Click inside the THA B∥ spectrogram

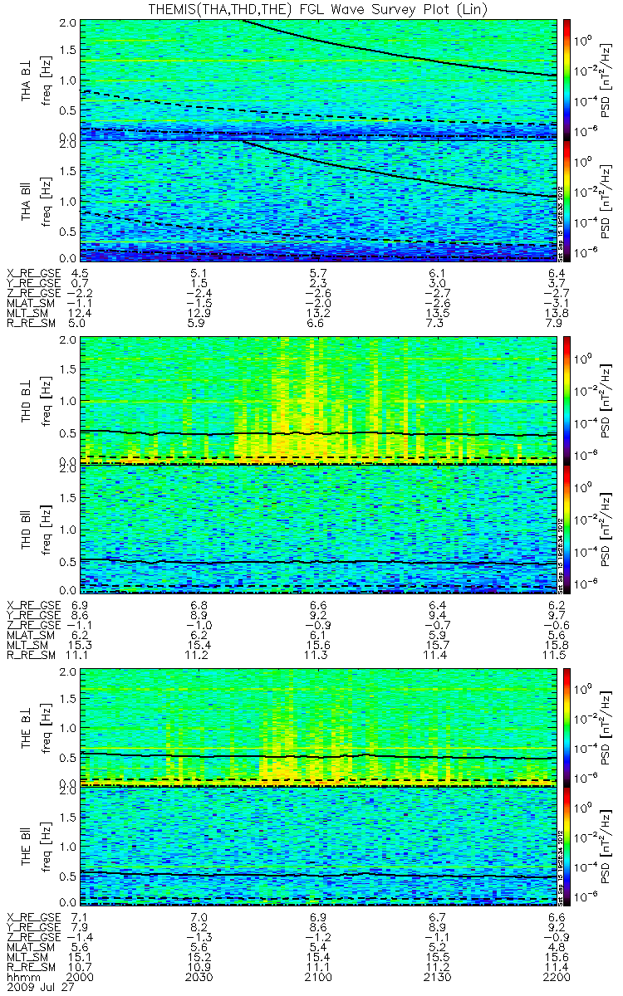(317, 202)
